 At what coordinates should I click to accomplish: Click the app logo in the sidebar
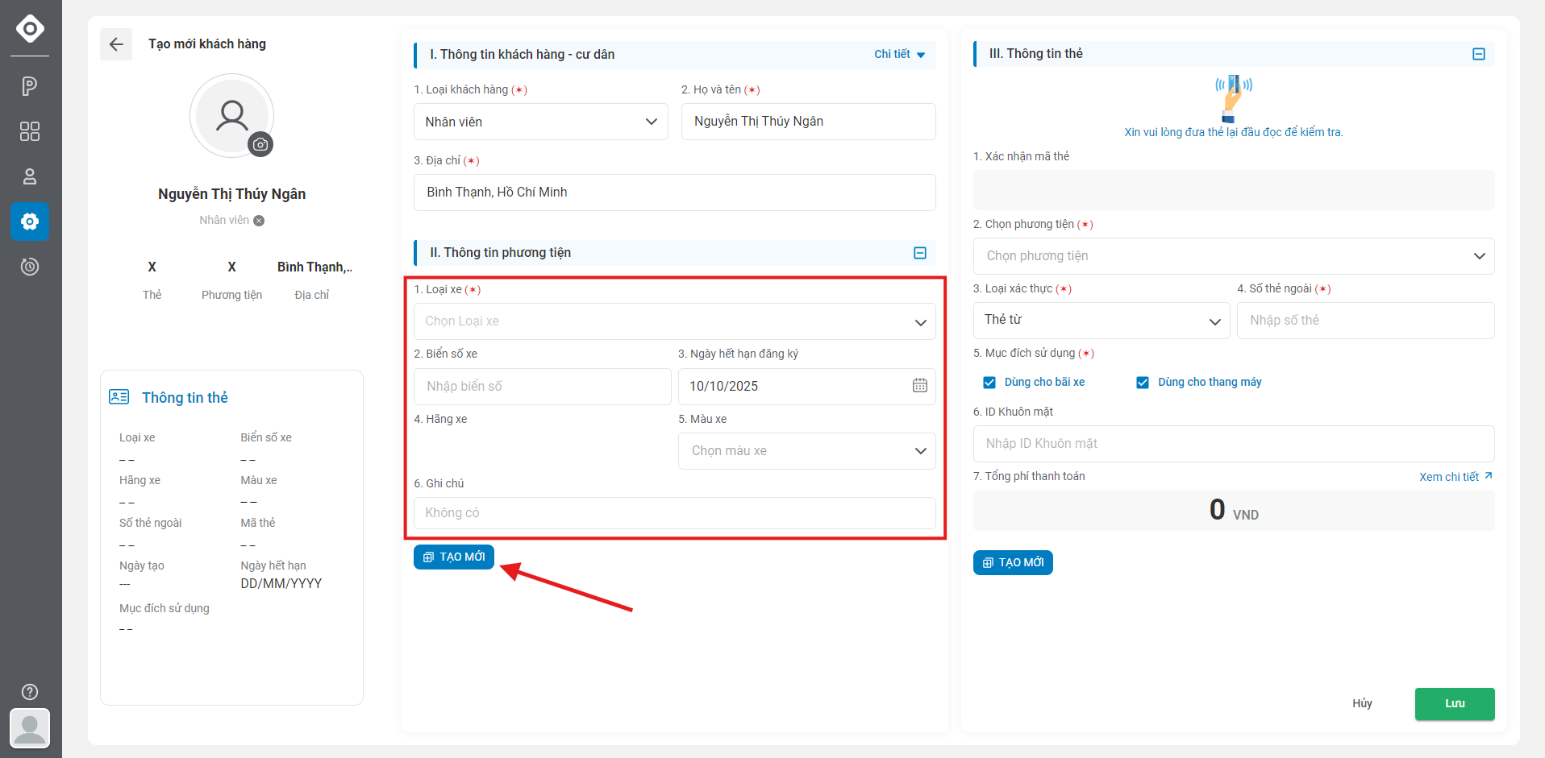tap(30, 28)
